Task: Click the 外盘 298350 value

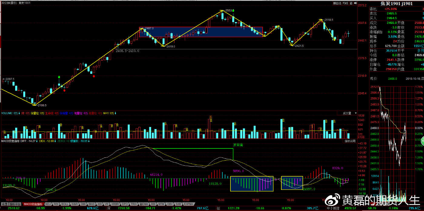Action: pyautogui.click(x=391, y=69)
